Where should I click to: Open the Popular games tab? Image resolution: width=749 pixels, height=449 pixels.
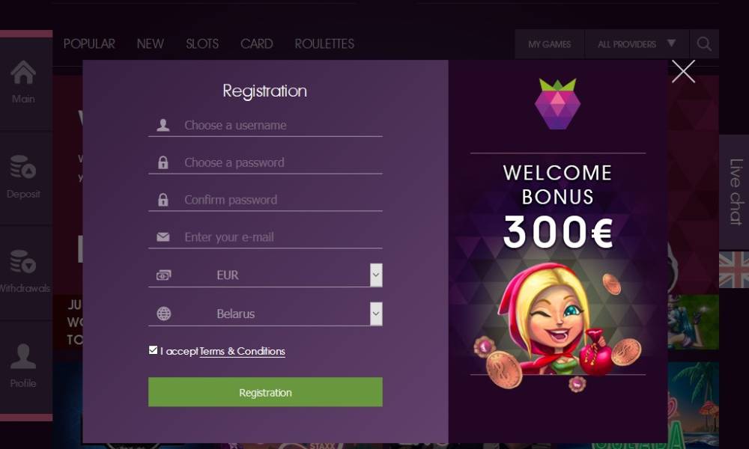[89, 44]
